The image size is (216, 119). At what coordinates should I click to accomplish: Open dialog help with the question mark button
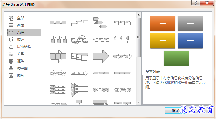(196, 3)
